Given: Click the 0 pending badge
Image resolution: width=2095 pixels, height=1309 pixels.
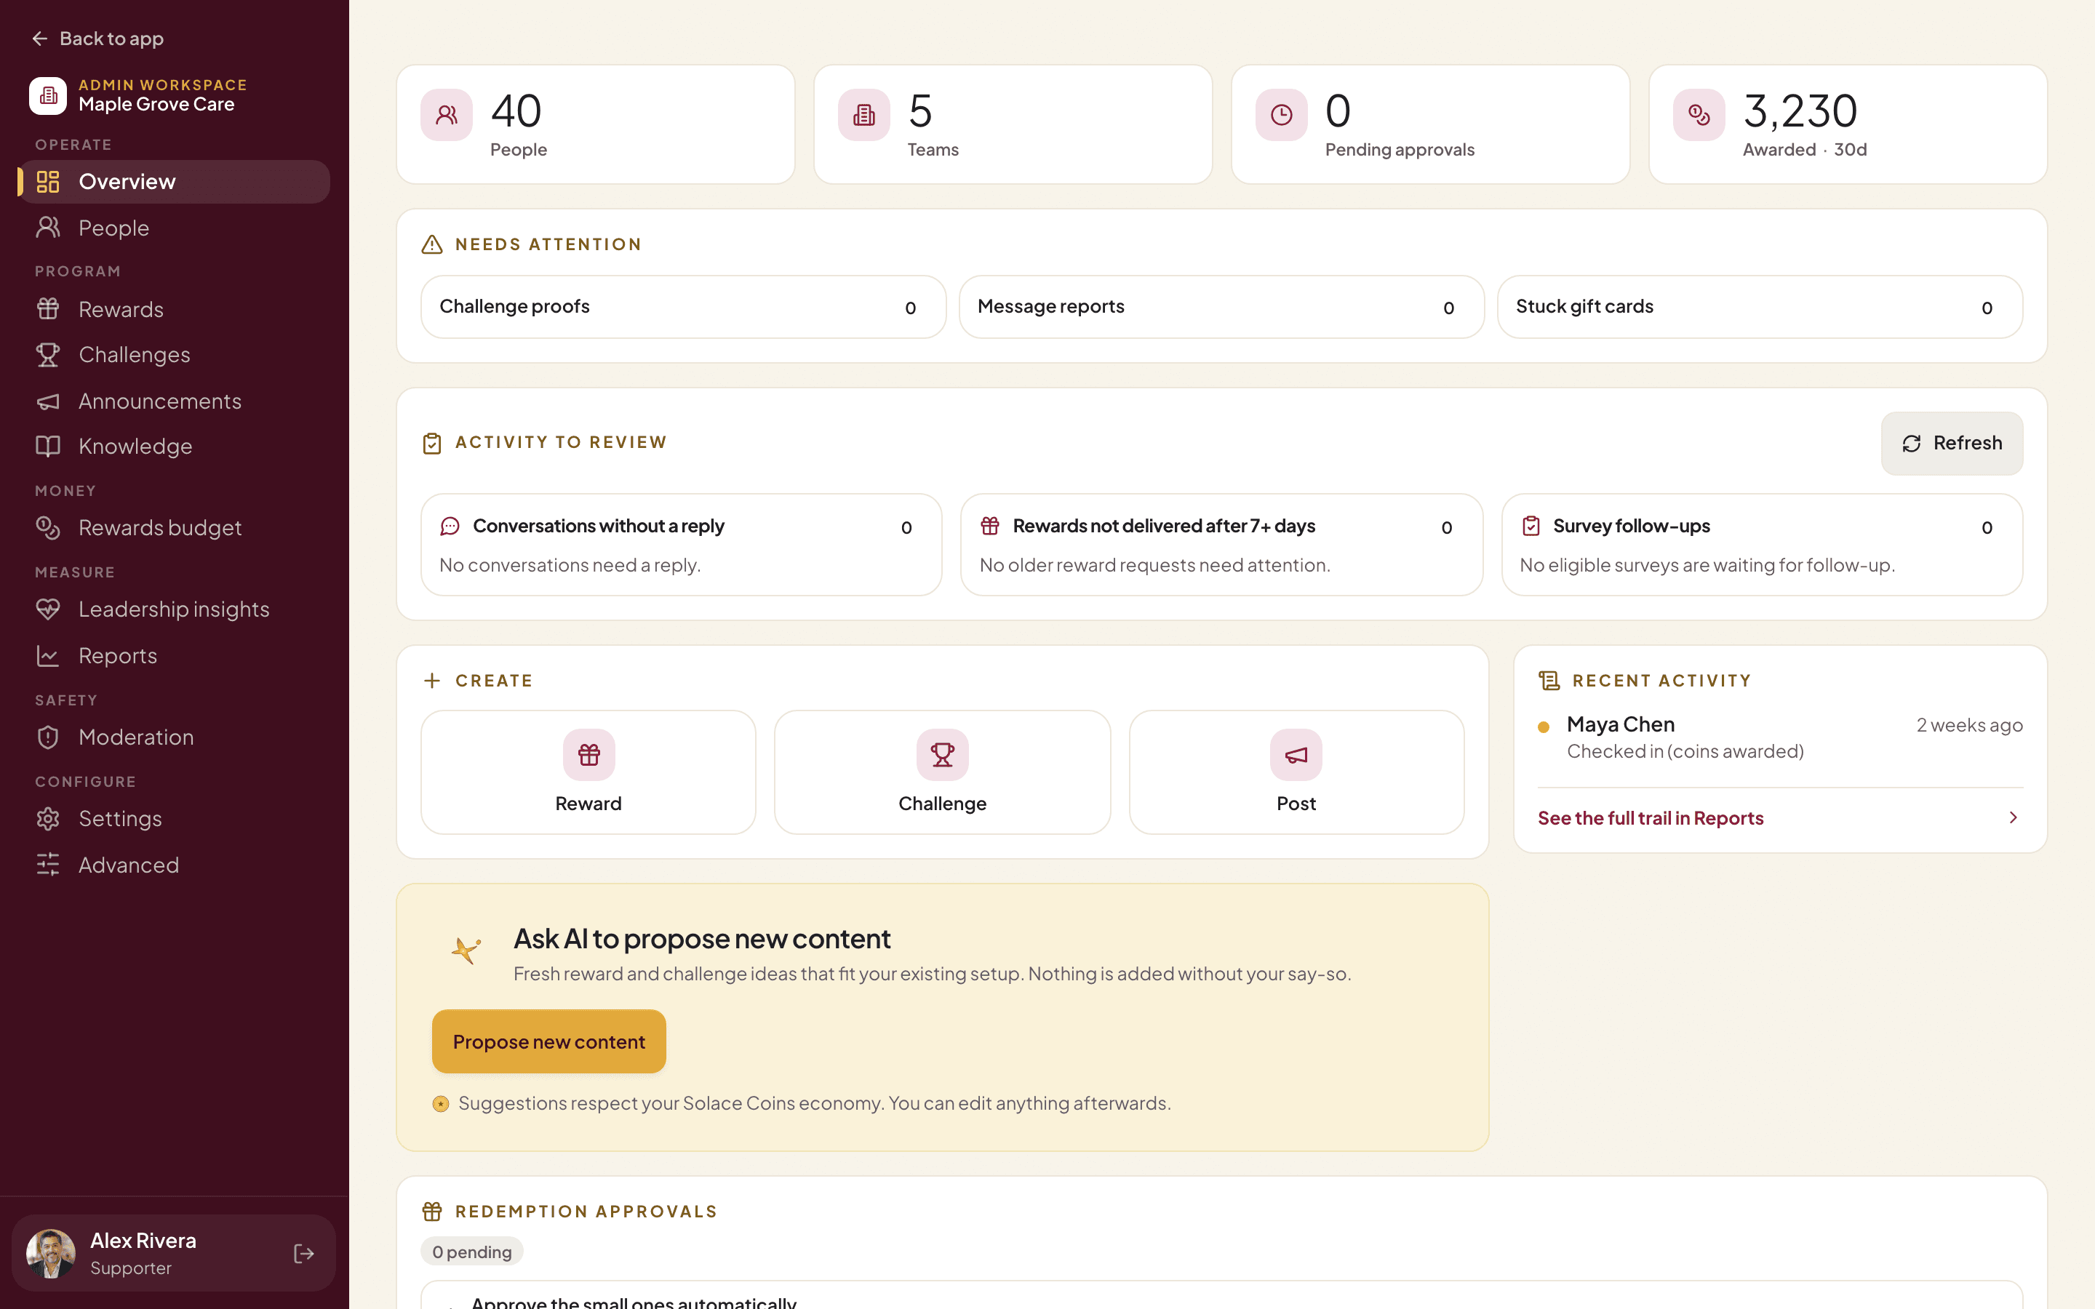Looking at the screenshot, I should tap(472, 1252).
